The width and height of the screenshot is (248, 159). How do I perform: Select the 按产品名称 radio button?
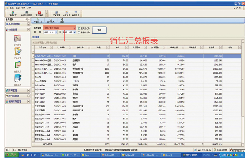[79, 28]
